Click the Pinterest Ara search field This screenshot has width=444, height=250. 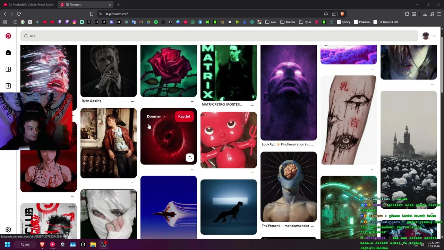point(219,36)
